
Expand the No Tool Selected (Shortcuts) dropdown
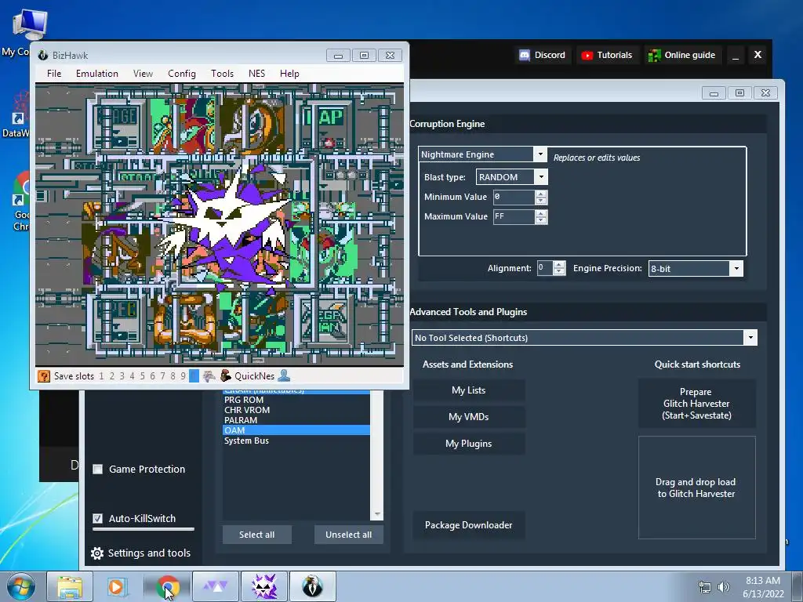(x=750, y=338)
